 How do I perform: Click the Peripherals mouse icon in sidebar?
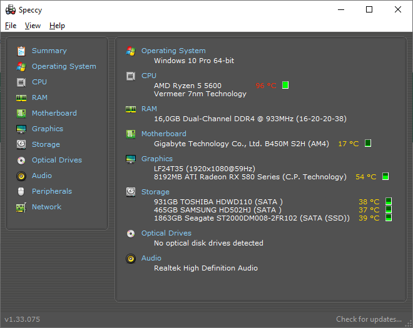(21, 191)
